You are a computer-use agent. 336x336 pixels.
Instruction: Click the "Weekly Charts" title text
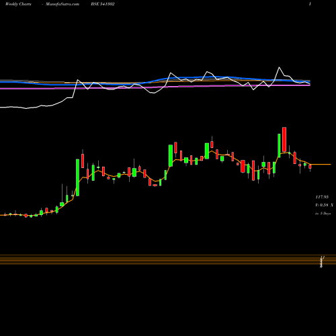[x=18, y=4]
